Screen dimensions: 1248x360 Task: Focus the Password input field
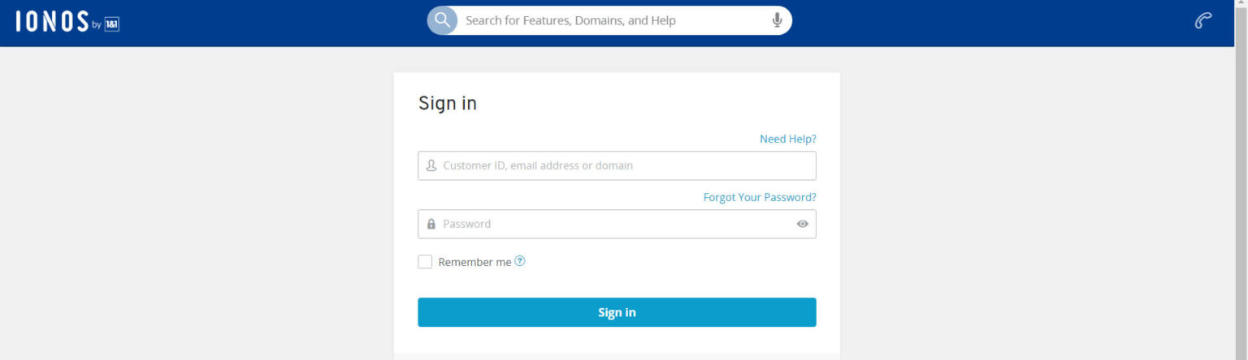click(x=609, y=224)
